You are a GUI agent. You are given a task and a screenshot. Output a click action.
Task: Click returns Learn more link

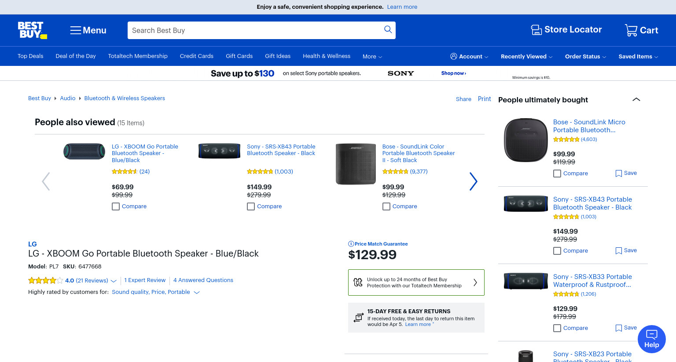click(418, 325)
